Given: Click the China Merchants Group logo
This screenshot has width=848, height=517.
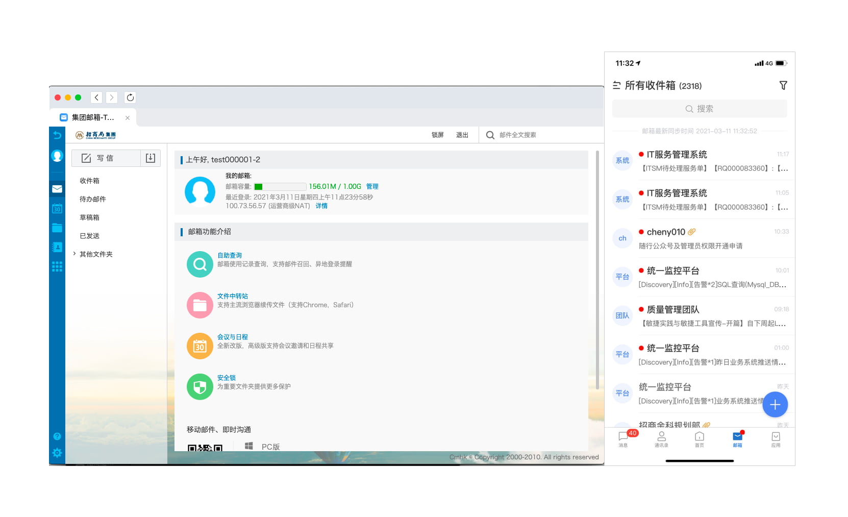Looking at the screenshot, I should click(x=96, y=135).
